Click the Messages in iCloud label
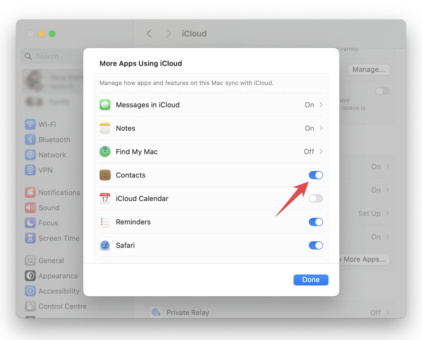Screen dimensions: 422x340 [148, 105]
